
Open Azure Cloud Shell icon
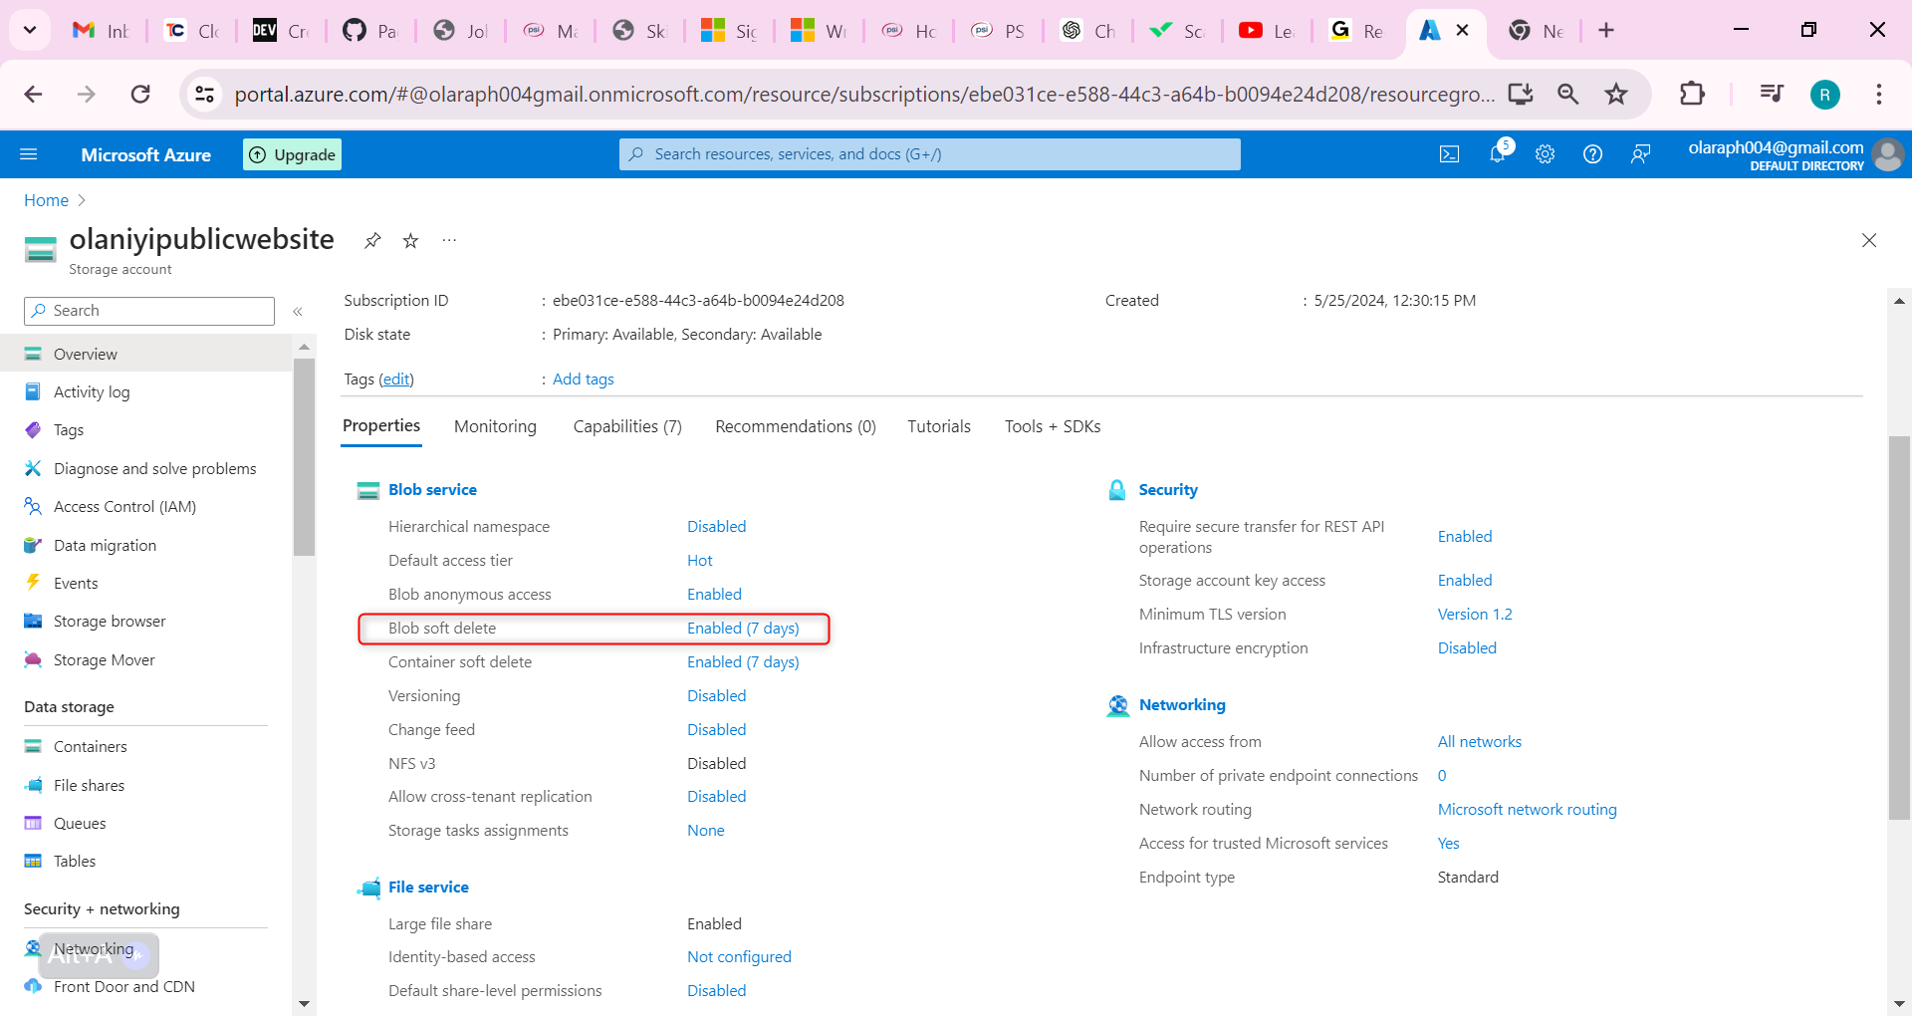(1449, 154)
